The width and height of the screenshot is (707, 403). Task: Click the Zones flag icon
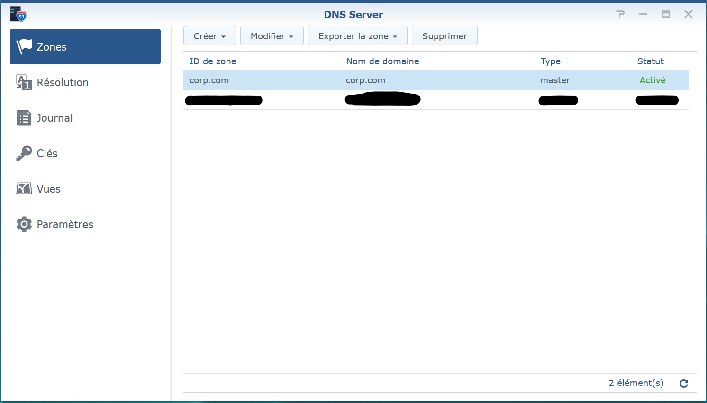[24, 46]
